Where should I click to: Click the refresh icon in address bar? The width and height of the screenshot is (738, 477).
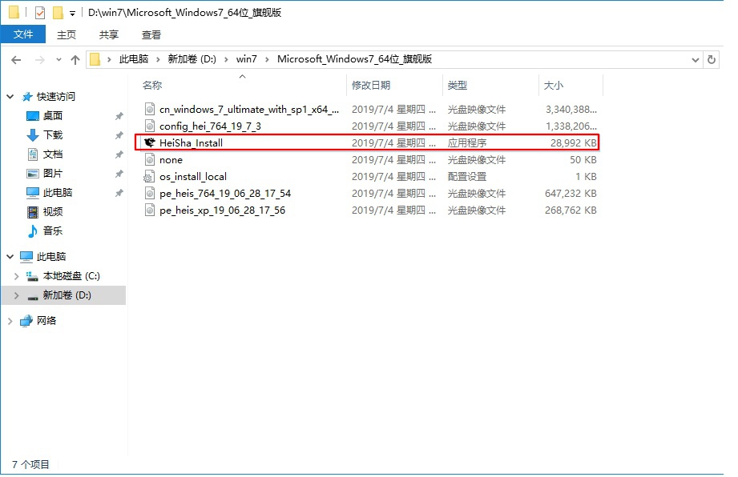pos(712,59)
